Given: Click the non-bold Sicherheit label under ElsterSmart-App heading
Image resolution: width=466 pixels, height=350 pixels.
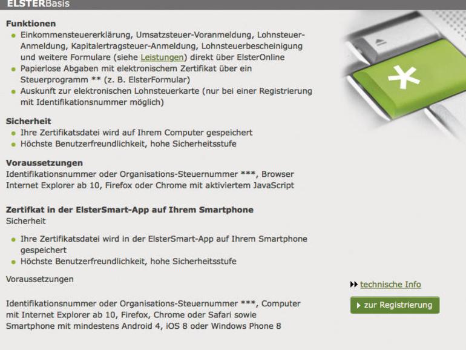Looking at the screenshot, I should (26, 221).
